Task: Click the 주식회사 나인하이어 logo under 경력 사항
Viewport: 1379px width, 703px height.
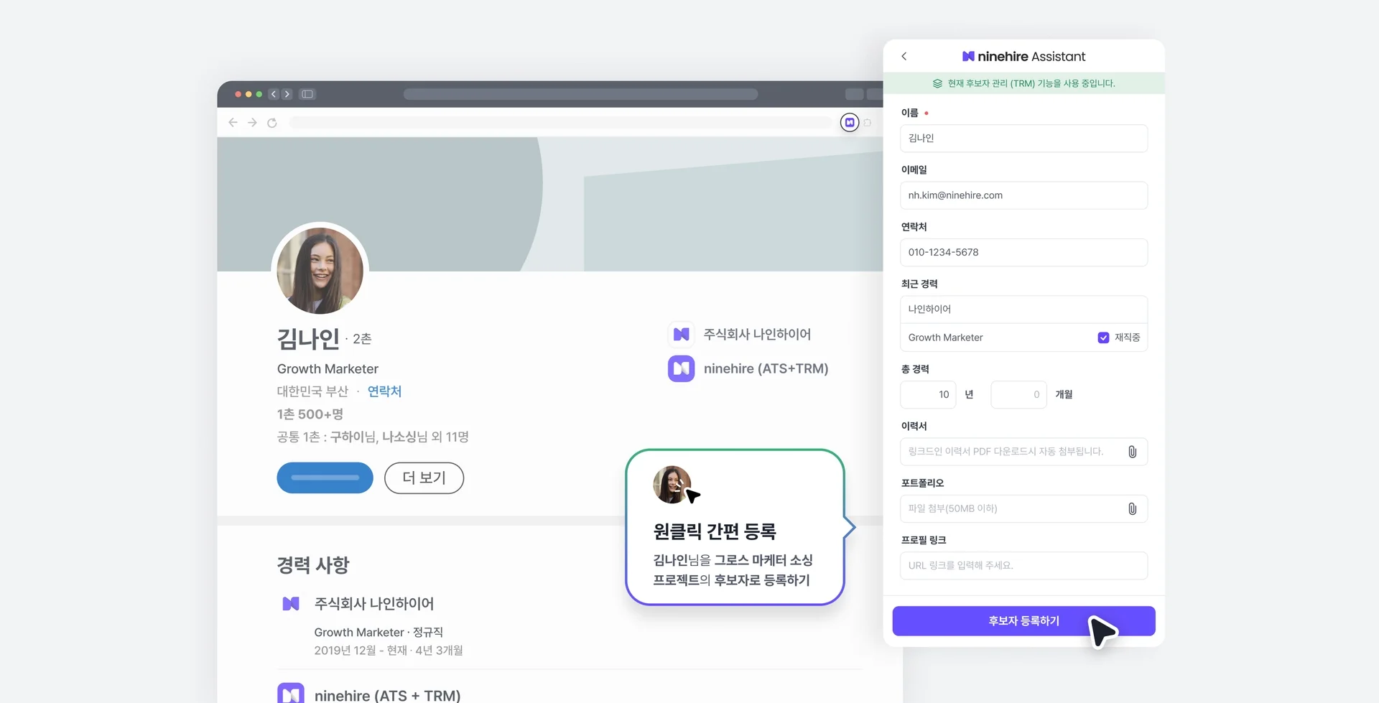Action: click(291, 604)
